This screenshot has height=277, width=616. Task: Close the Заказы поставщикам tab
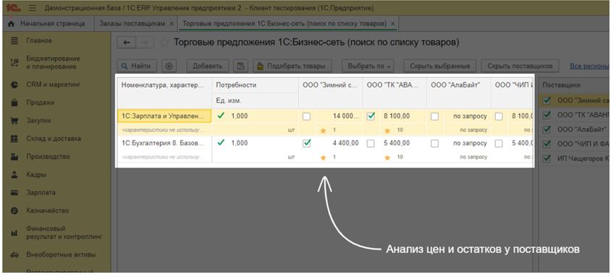172,24
